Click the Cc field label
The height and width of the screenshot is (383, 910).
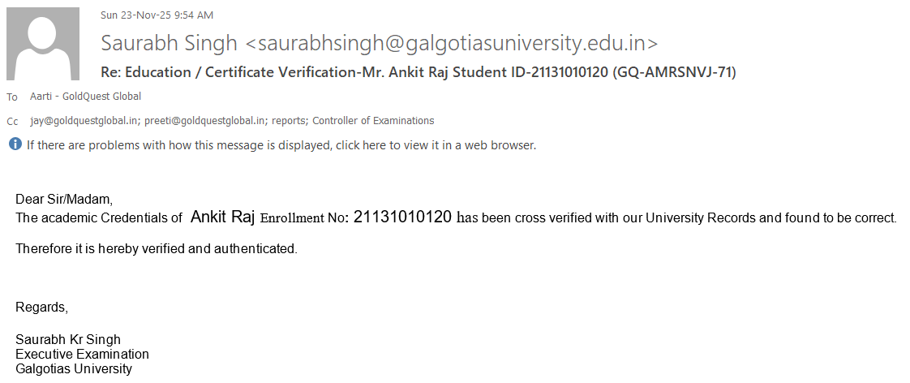point(12,121)
